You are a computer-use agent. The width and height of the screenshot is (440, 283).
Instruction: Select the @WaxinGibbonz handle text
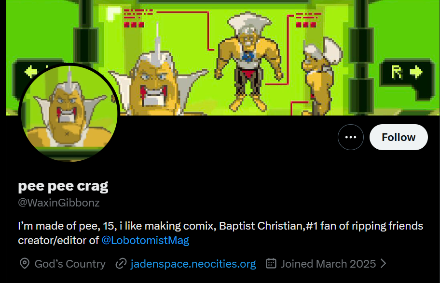click(x=59, y=202)
